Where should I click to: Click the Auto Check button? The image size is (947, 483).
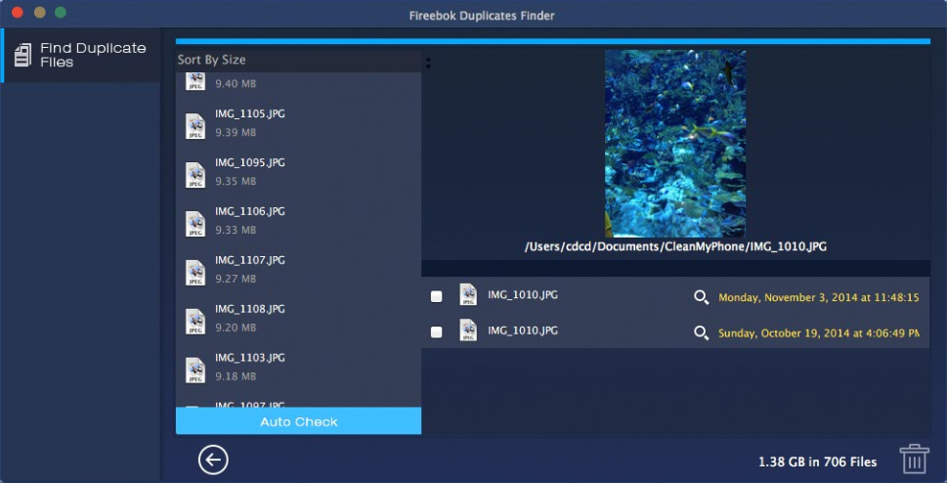[298, 420]
